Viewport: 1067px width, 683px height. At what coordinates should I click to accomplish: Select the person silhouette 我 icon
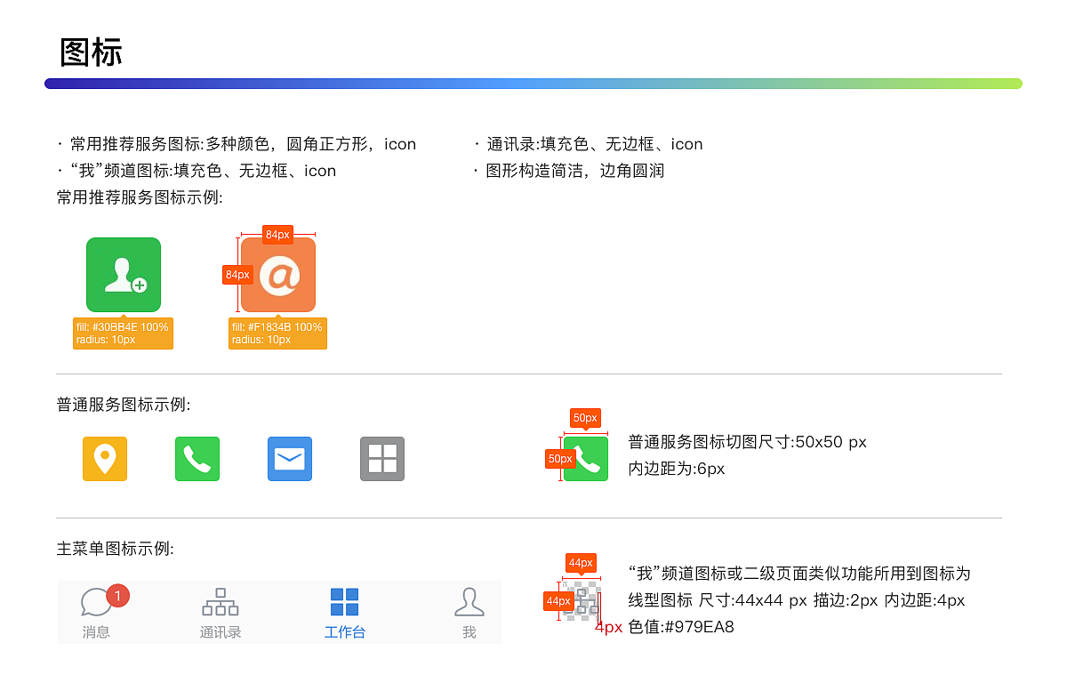click(x=469, y=602)
